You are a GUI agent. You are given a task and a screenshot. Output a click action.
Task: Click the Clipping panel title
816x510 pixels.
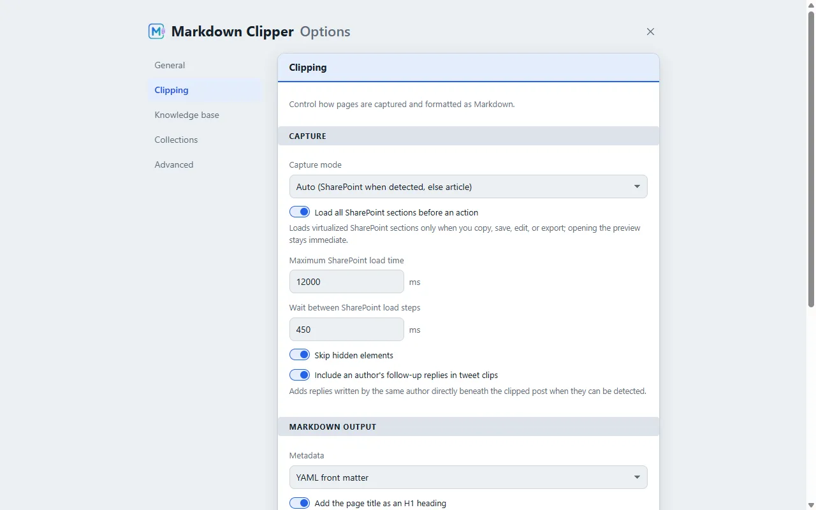click(x=308, y=68)
